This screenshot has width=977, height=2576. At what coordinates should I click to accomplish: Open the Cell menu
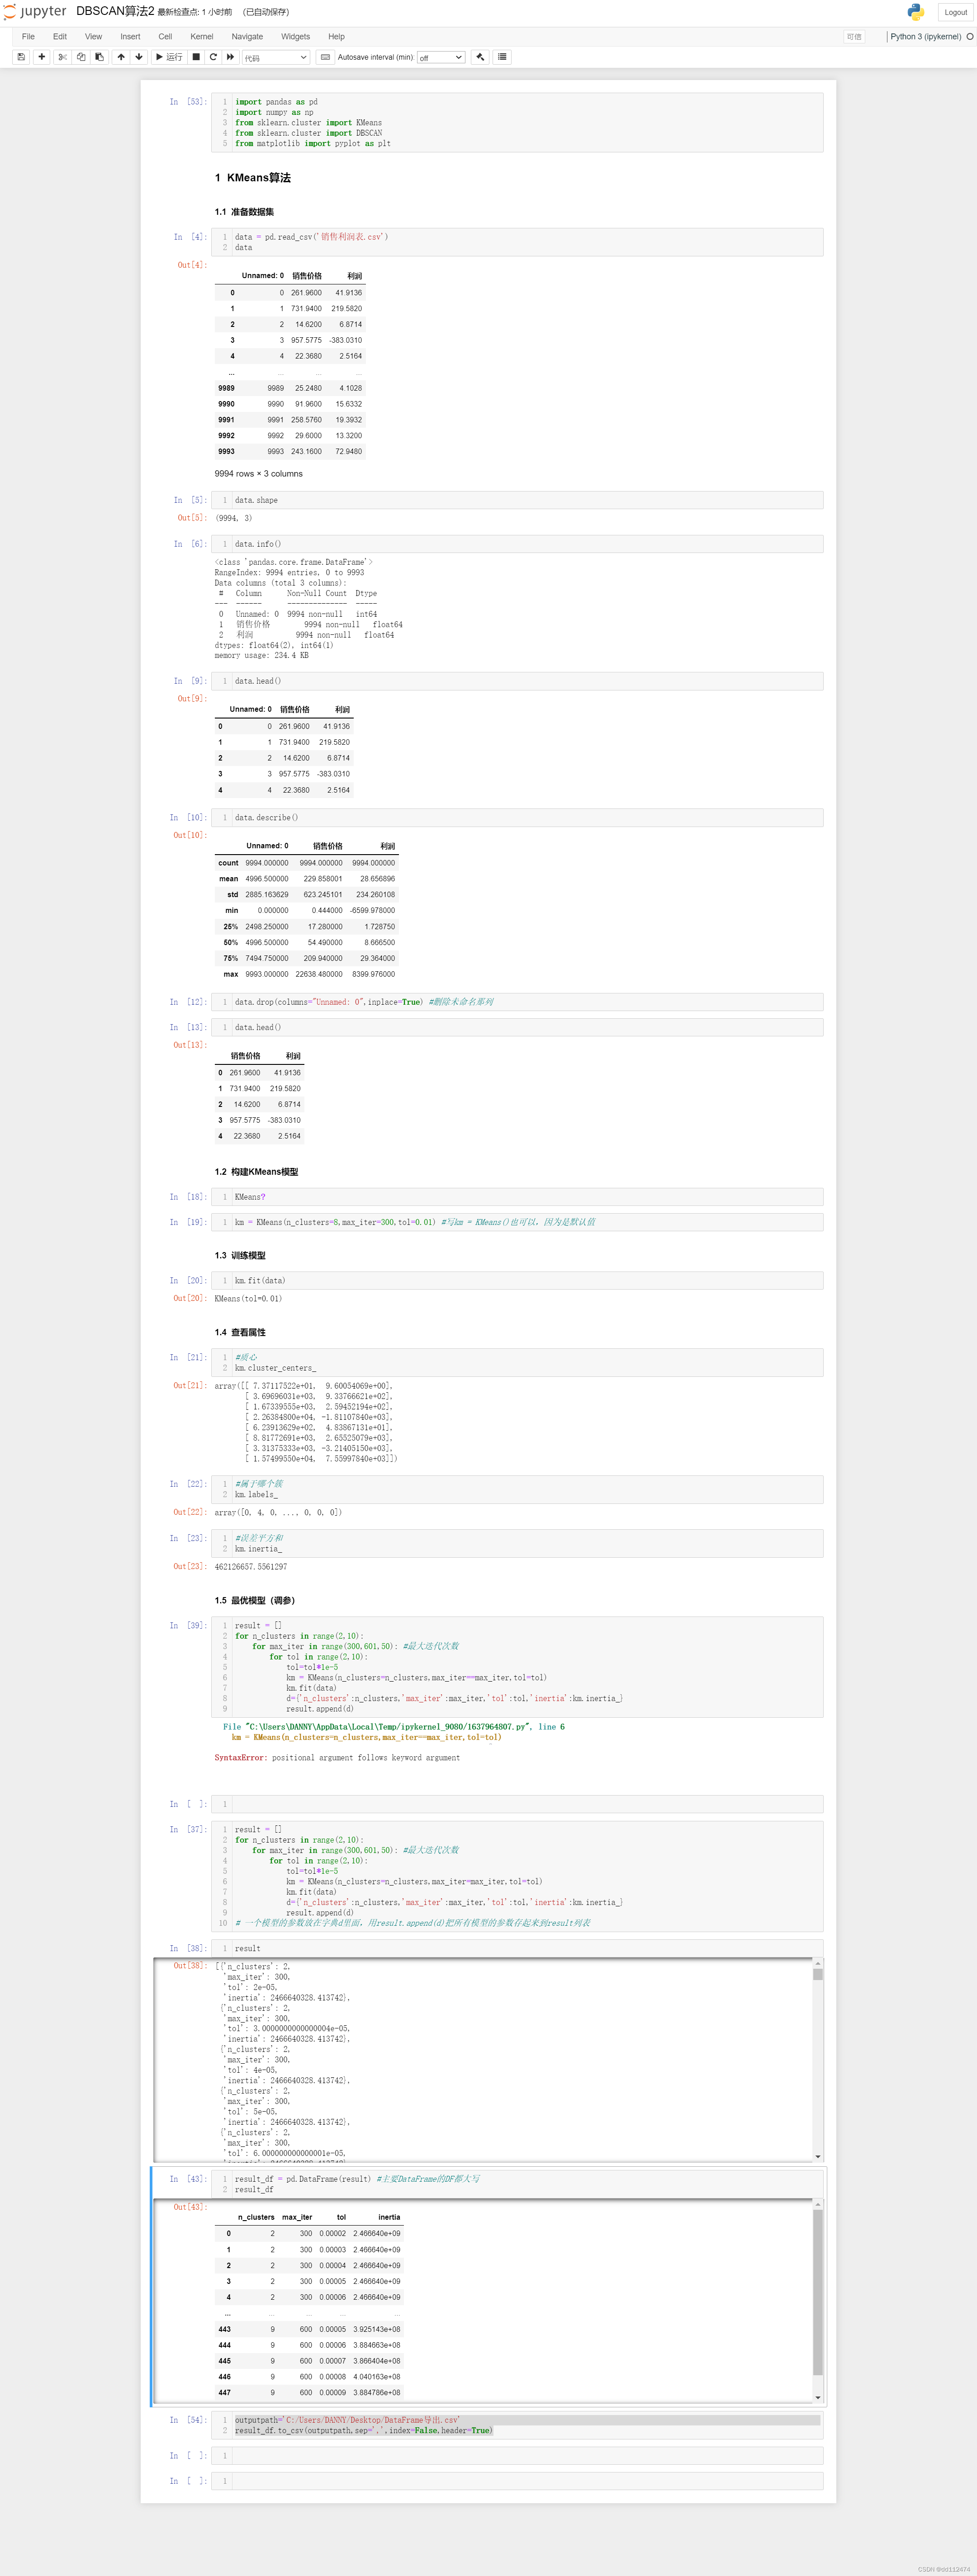coord(165,37)
